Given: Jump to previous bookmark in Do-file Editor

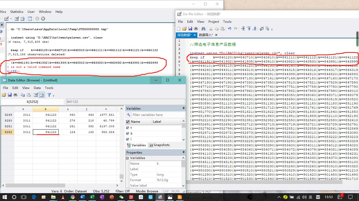Looking at the screenshot, I should (x=249, y=29).
